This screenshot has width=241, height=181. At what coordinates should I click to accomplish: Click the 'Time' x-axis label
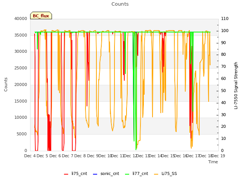(x=213, y=162)
